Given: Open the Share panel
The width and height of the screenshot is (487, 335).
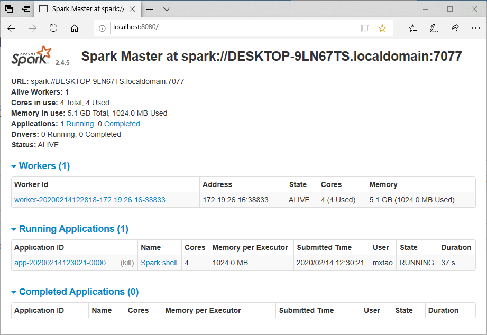Looking at the screenshot, I should (454, 28).
